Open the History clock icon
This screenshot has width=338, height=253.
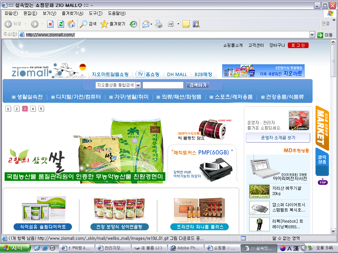click(x=133, y=24)
